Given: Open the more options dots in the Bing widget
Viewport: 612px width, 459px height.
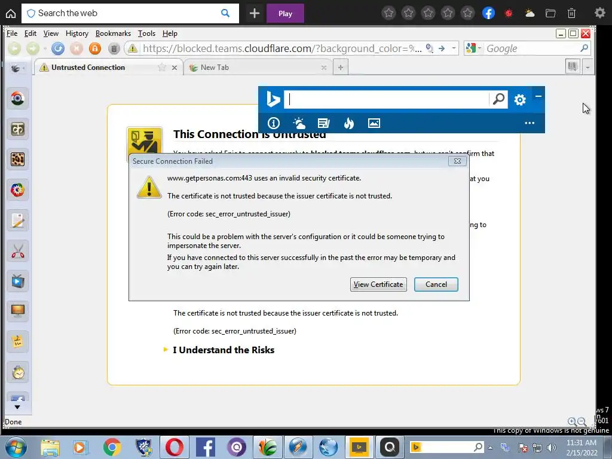Looking at the screenshot, I should click(530, 123).
